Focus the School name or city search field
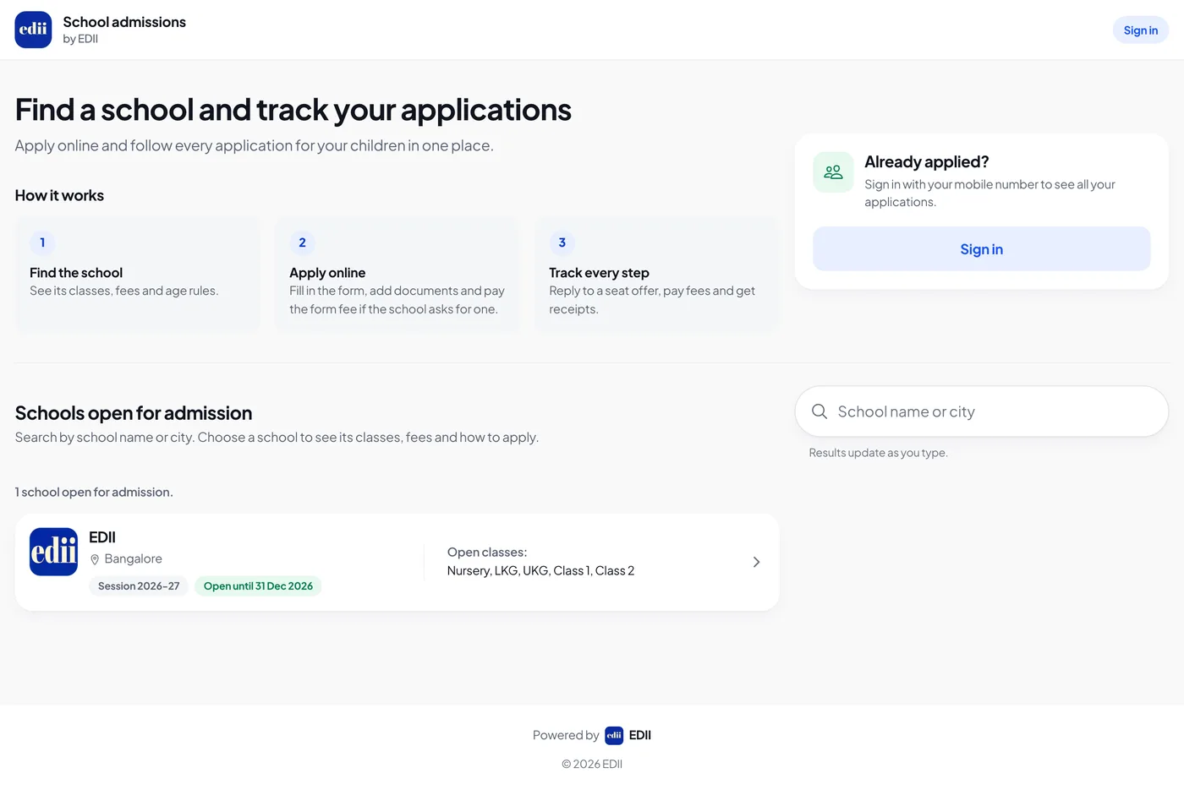The height and width of the screenshot is (795, 1184). pyautogui.click(x=981, y=411)
